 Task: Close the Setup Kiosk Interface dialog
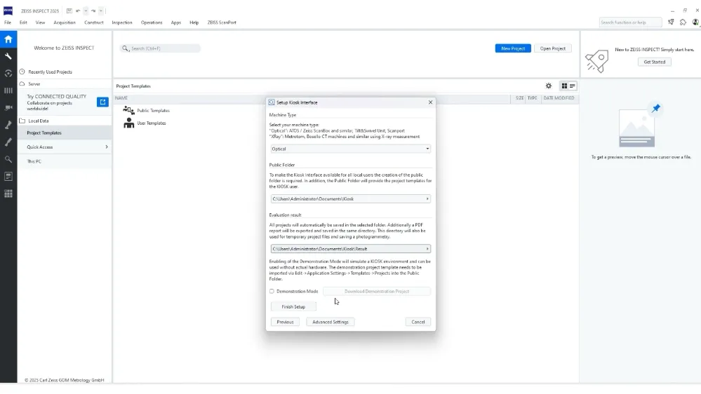431,102
